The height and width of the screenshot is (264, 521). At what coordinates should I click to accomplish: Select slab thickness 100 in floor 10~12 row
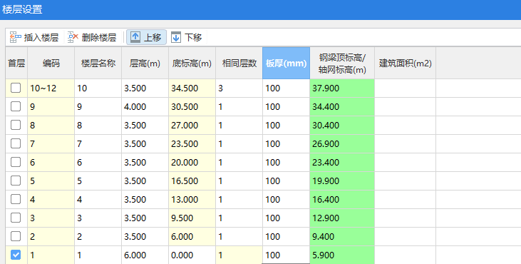coord(286,88)
